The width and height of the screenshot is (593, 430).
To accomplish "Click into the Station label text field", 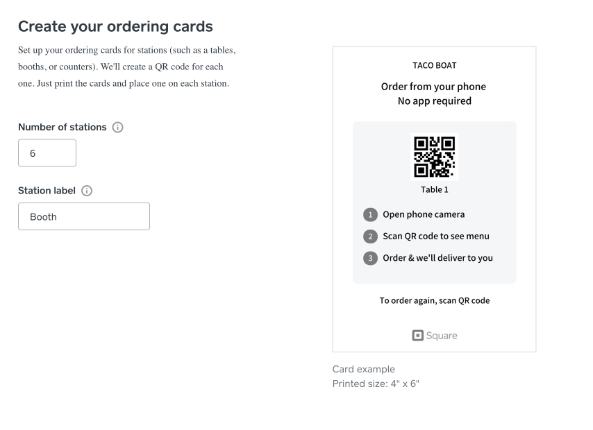I will click(x=84, y=216).
